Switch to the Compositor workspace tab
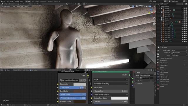The height and width of the screenshot is (106, 188). (x=43, y=1)
